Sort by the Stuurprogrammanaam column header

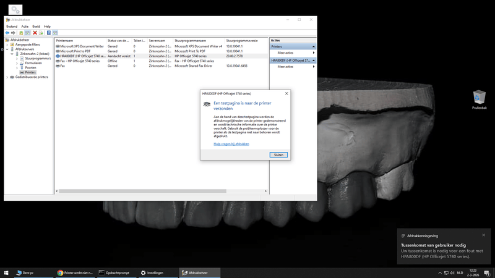coord(199,41)
